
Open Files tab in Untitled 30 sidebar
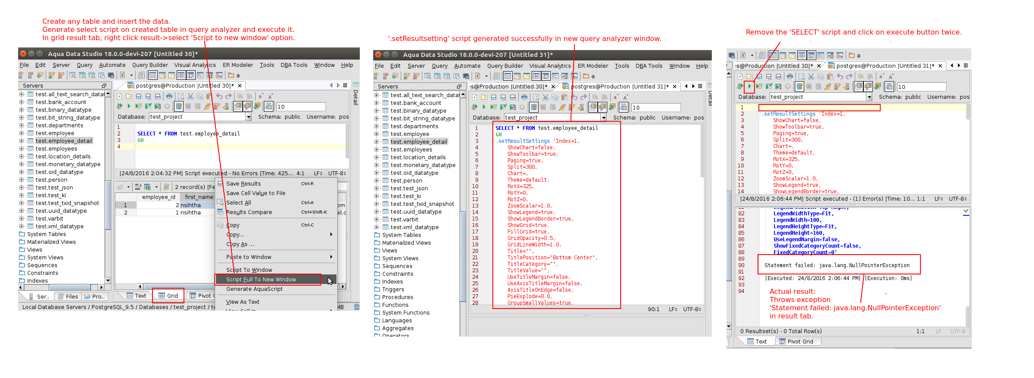[68, 296]
